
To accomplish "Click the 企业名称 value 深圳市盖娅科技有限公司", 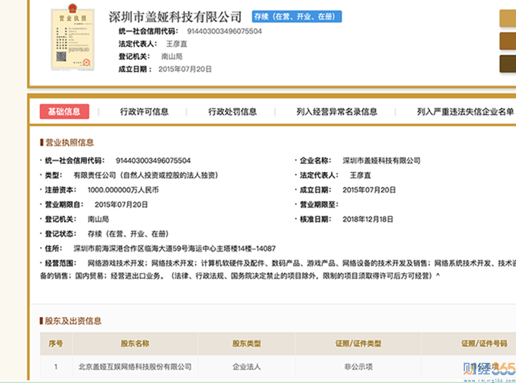I will point(381,160).
